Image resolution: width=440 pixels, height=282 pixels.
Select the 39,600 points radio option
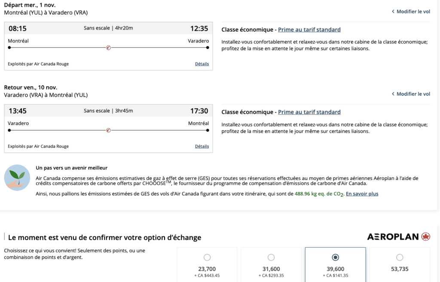[336, 258]
